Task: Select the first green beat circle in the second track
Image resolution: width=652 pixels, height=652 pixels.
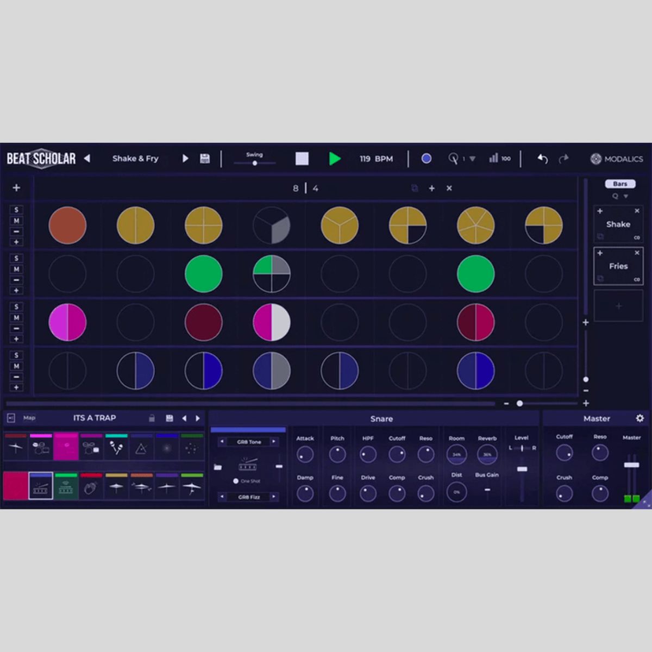Action: pyautogui.click(x=204, y=274)
